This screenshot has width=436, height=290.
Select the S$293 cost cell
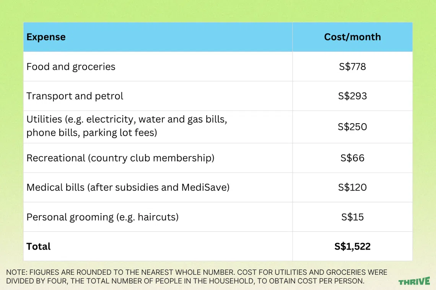click(352, 96)
